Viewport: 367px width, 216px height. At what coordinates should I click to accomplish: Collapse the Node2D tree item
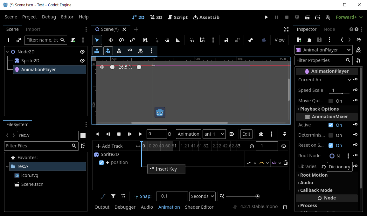7,52
